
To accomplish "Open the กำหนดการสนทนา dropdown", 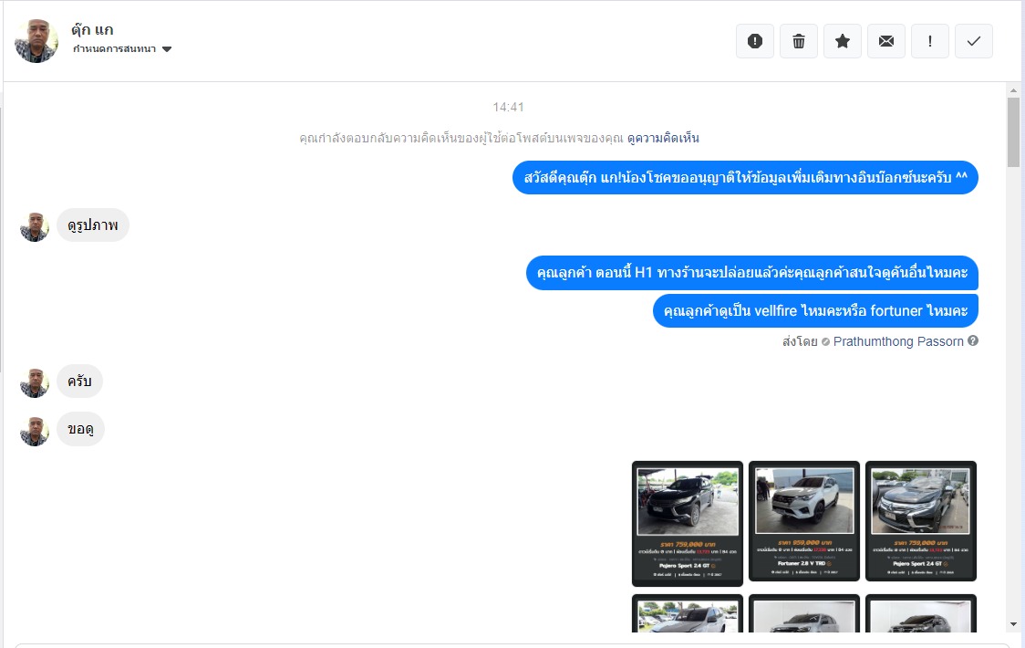I will pos(122,49).
